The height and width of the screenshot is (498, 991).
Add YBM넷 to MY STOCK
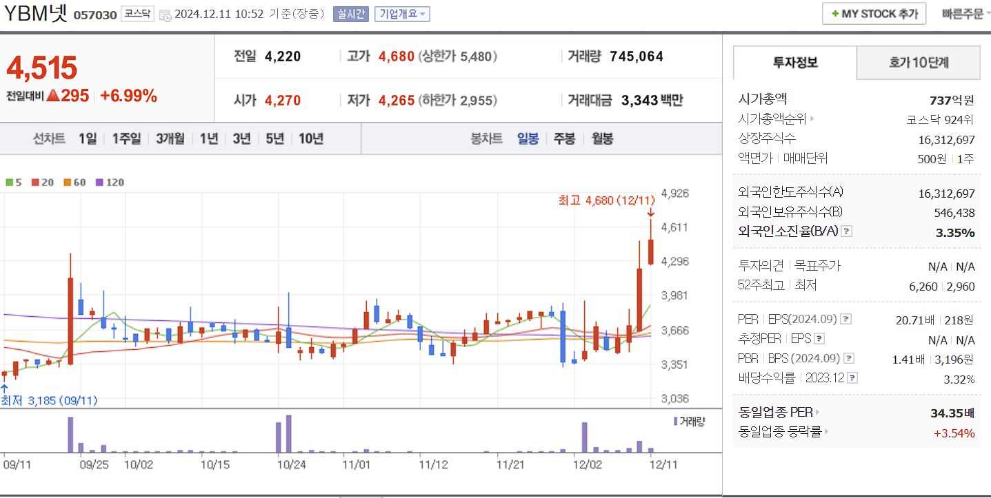[874, 12]
